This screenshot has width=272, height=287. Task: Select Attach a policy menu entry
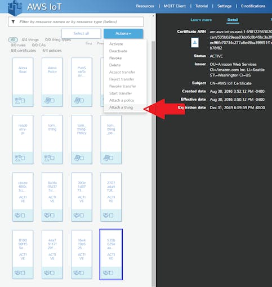pos(122,100)
